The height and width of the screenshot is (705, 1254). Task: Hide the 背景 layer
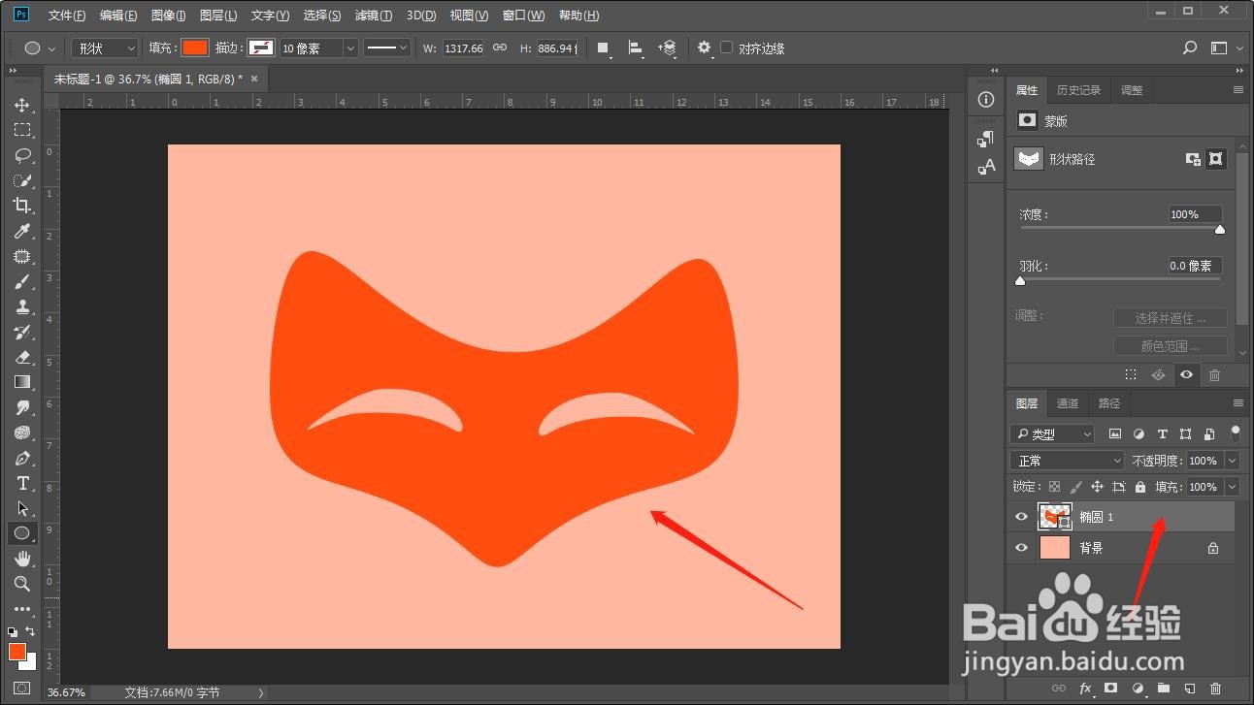point(1021,548)
